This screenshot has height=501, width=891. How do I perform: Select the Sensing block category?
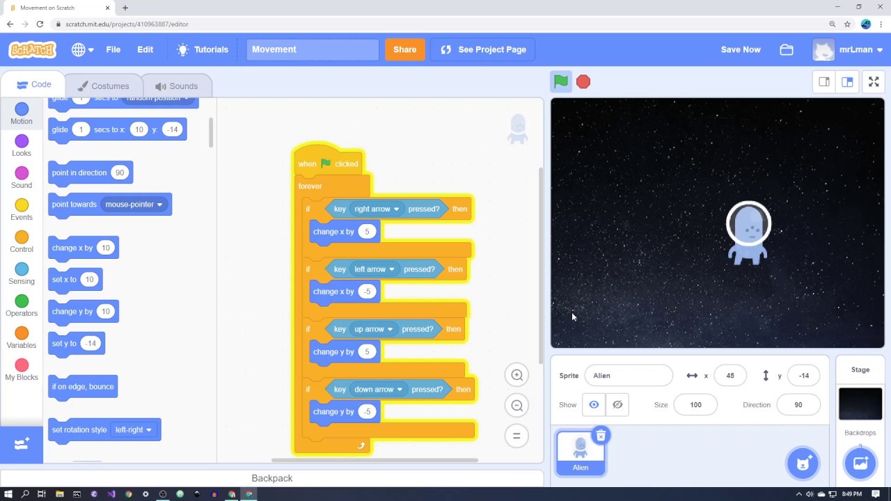point(22,274)
